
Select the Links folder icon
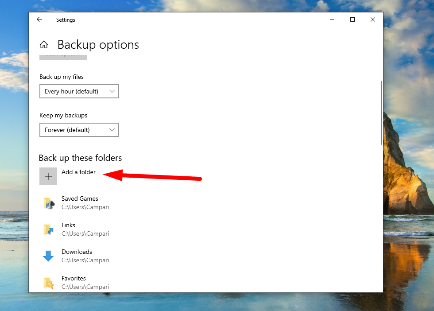click(x=48, y=229)
